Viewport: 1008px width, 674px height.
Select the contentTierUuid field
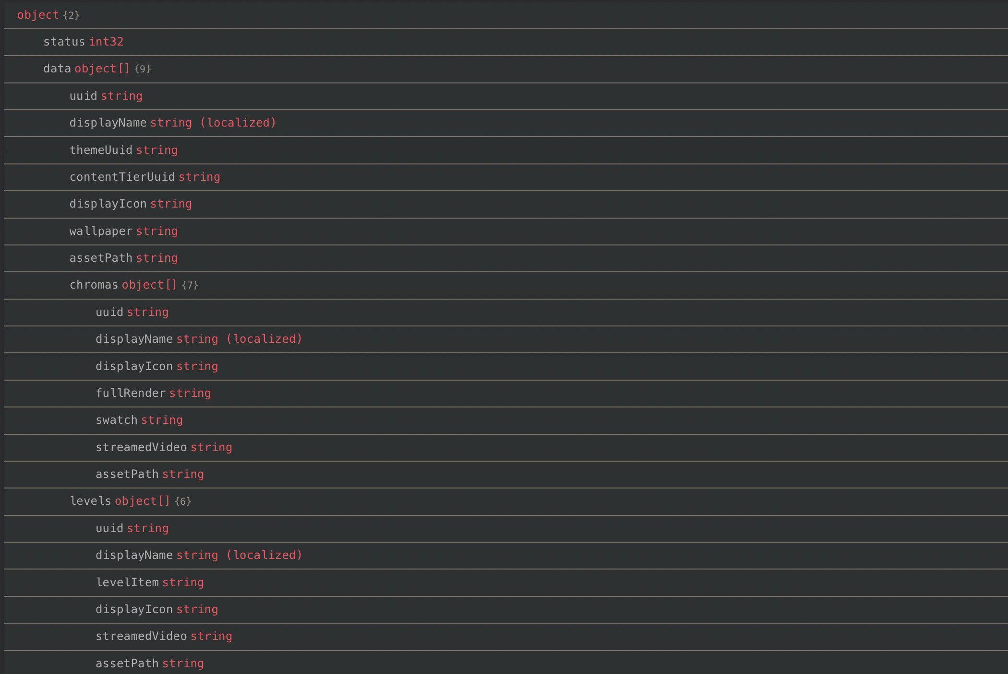(x=122, y=177)
